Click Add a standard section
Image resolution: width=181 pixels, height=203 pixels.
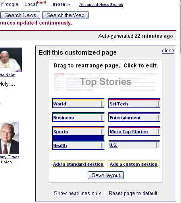(x=78, y=164)
